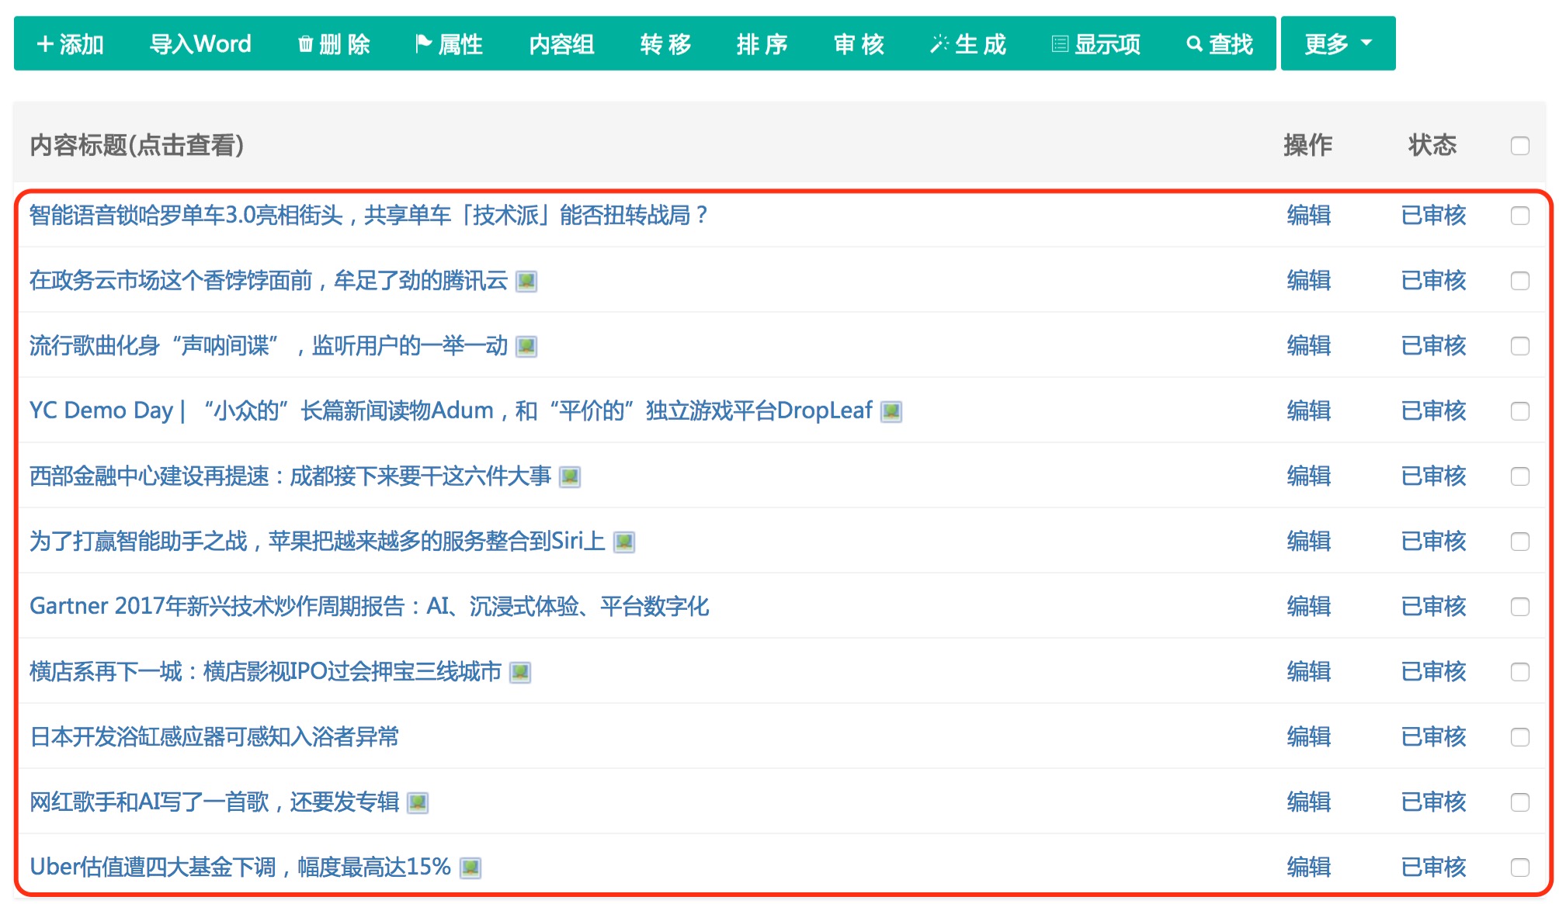Toggle the select-all checkbox in header
The image size is (1559, 904).
point(1519,146)
